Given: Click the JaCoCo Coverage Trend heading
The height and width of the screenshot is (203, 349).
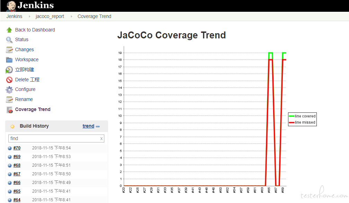Looking at the screenshot, I should [172, 35].
